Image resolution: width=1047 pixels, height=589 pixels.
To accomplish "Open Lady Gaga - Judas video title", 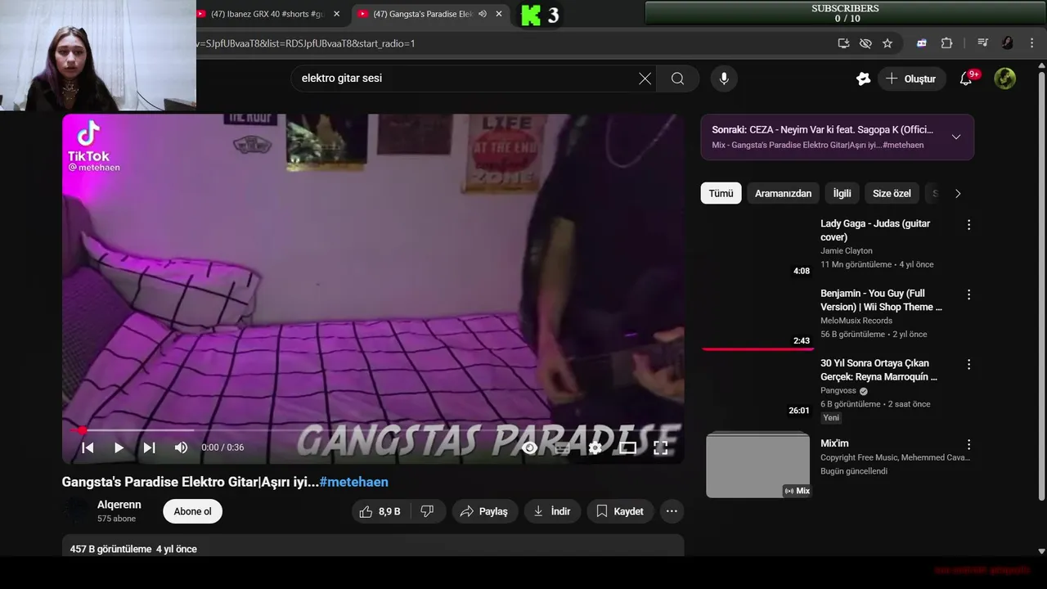I will click(875, 230).
